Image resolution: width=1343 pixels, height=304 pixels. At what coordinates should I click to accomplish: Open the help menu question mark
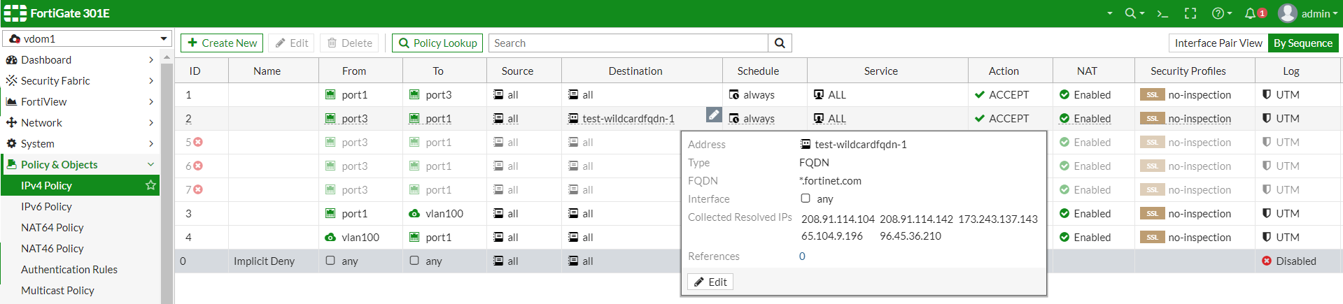pyautogui.click(x=1218, y=13)
